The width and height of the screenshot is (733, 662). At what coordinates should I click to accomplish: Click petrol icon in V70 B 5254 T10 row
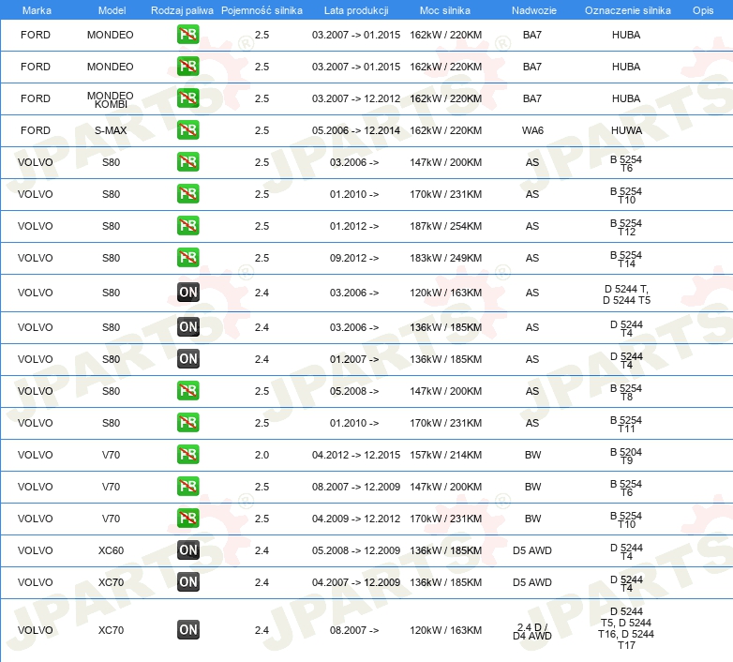tap(187, 518)
